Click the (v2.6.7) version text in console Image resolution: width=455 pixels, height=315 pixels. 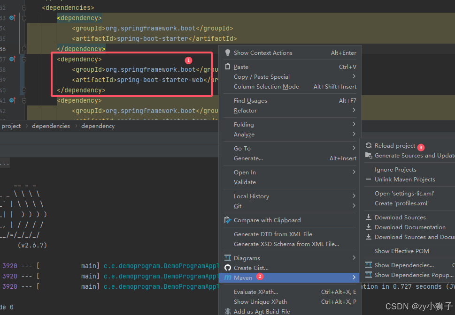point(32,245)
